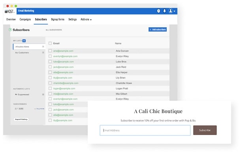Select the My Customers list
Viewport: 241px width, 154px height.
click(x=29, y=53)
